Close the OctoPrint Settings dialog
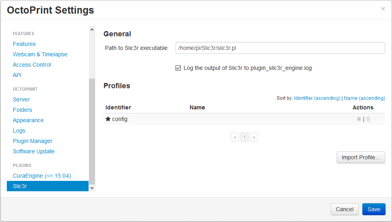 tap(383, 9)
